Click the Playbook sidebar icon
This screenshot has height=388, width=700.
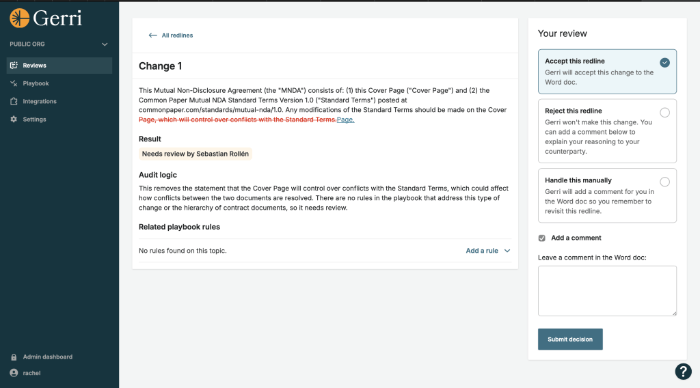(14, 83)
